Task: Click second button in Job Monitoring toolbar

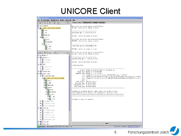Action: [45, 53]
